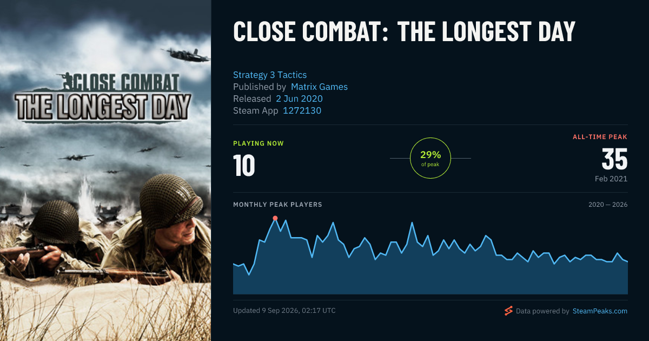Click the Close Combat title logo on cover
The height and width of the screenshot is (341, 649).
[x=103, y=96]
